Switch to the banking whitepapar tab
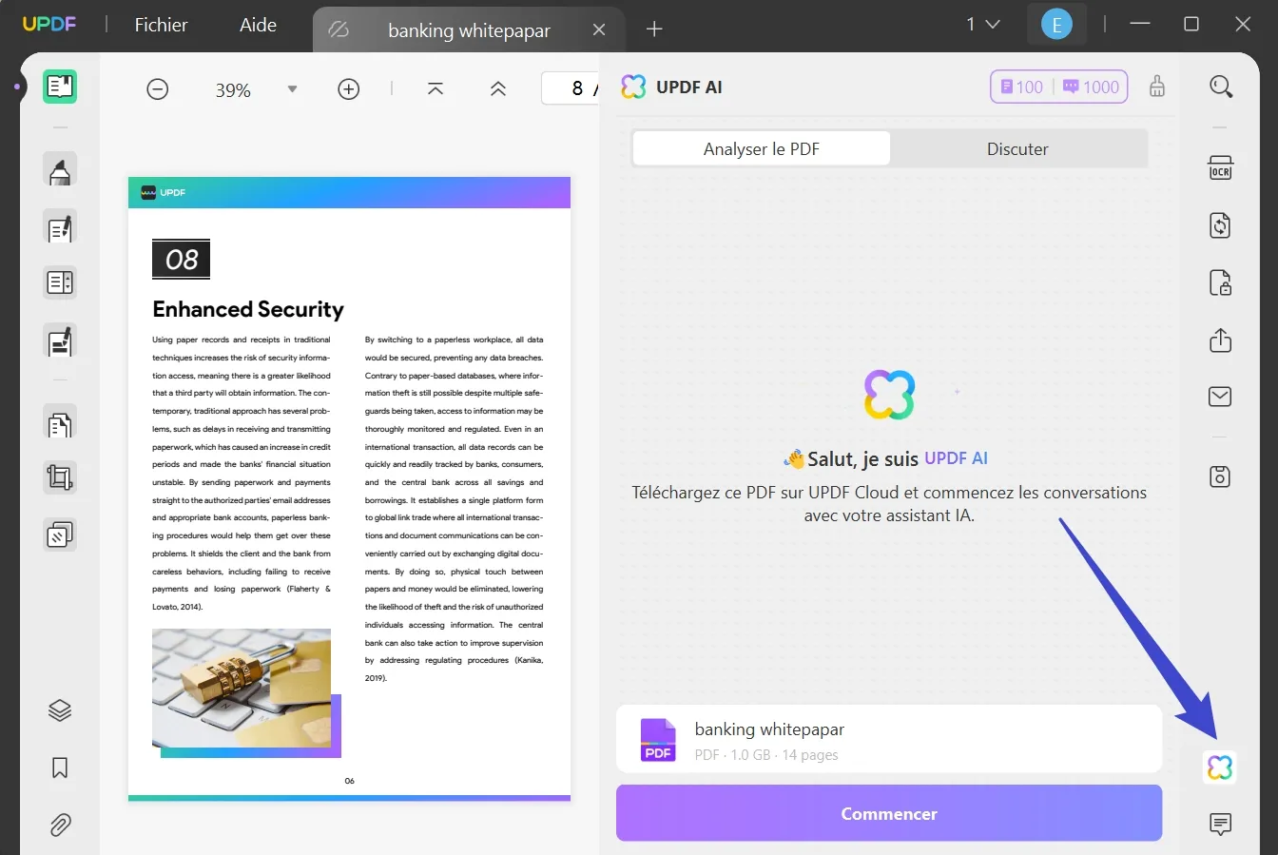The height and width of the screenshot is (855, 1278). 469,30
